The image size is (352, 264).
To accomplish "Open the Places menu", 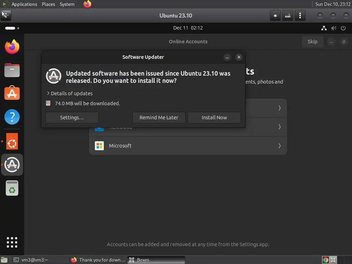I will click(48, 4).
